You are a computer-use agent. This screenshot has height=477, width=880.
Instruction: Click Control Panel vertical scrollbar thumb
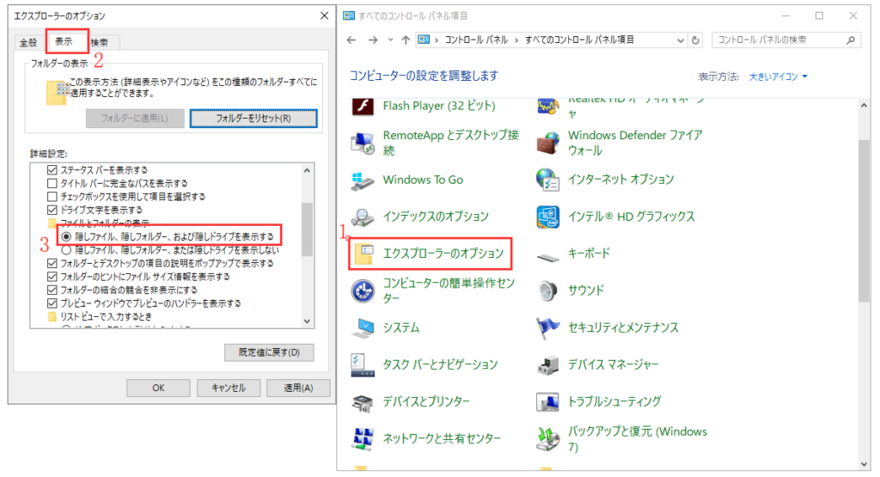coord(865,221)
